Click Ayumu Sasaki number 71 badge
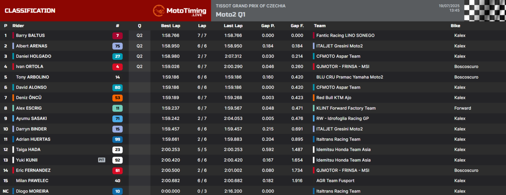This screenshot has height=195, width=506. click(x=117, y=118)
